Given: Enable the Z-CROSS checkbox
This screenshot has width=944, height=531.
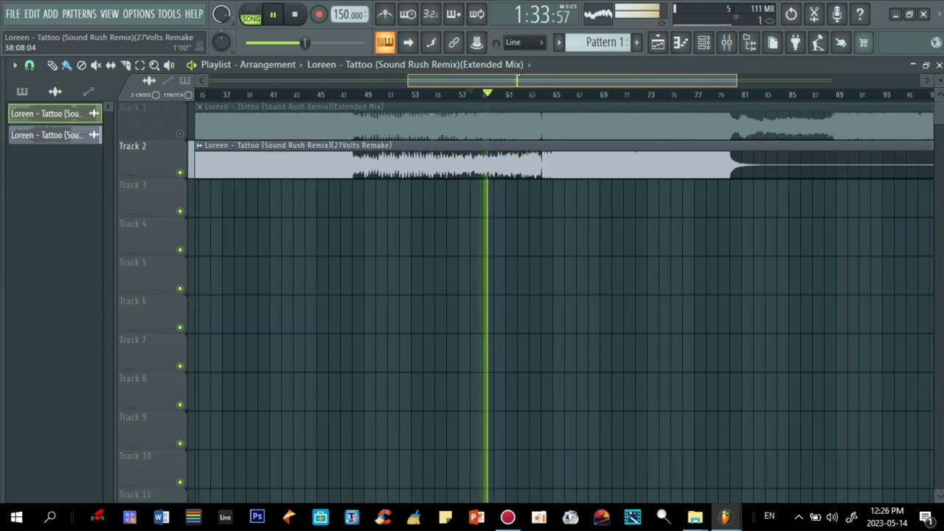Looking at the screenshot, I should coord(156,95).
